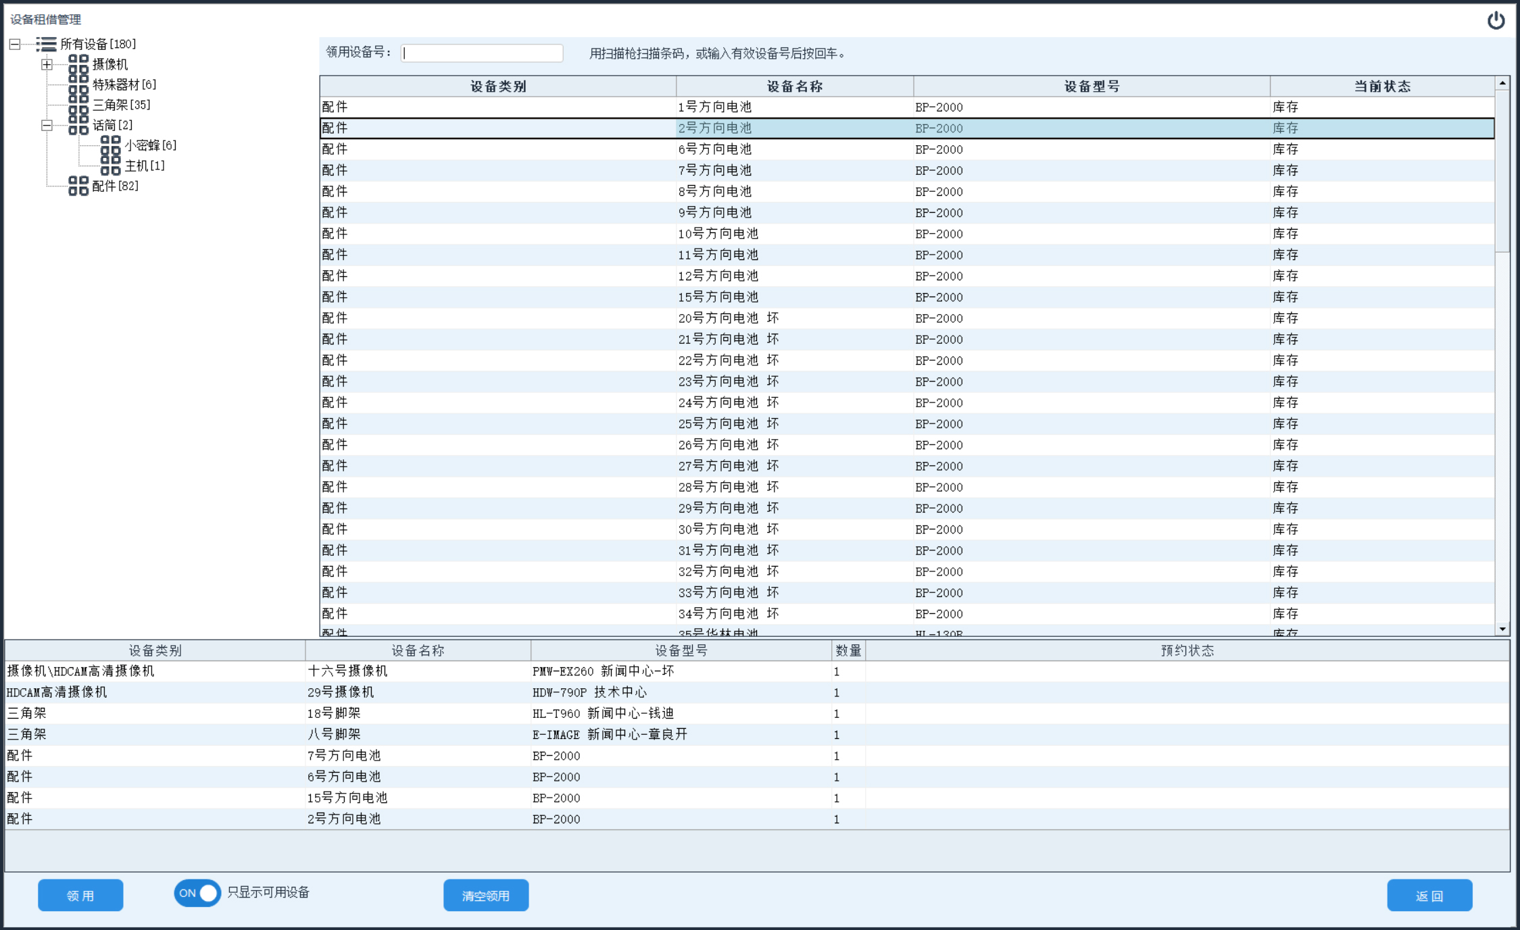
Task: Click the 所有设备 list icon in tree
Action: [46, 45]
